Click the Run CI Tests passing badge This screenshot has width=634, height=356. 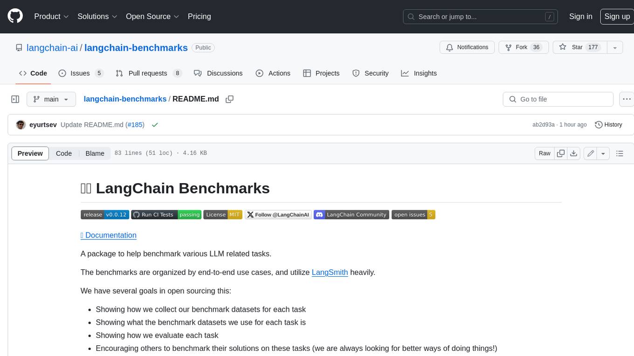point(166,215)
